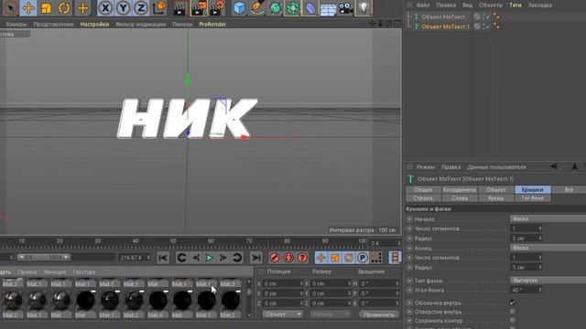Open Данные пользователя in attribute manager
Viewport: 586px width, 329px height.
coord(496,167)
